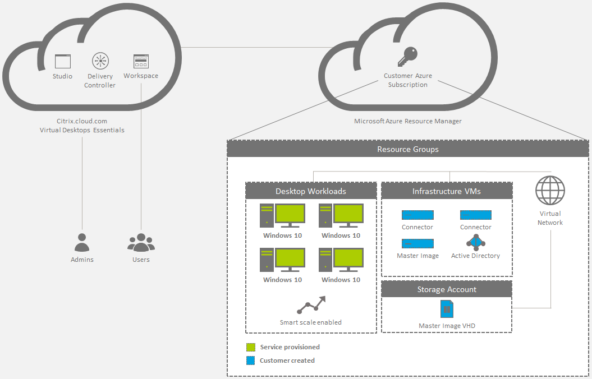Select the "Active Directory" label

tap(476, 256)
